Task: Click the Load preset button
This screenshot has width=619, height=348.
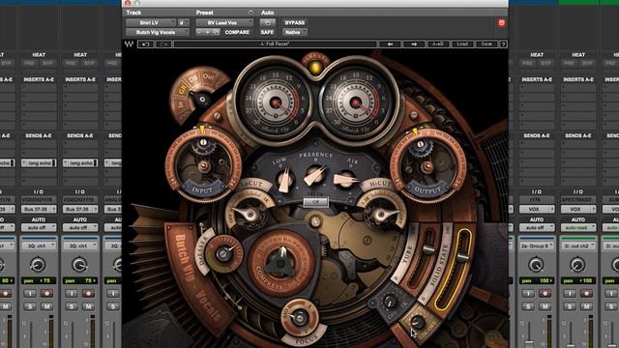Action: click(462, 44)
